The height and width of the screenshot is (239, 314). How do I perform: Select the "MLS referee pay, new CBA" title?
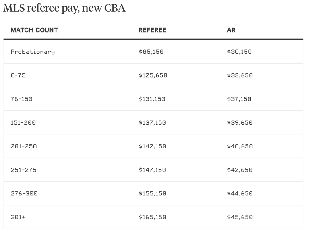click(64, 8)
